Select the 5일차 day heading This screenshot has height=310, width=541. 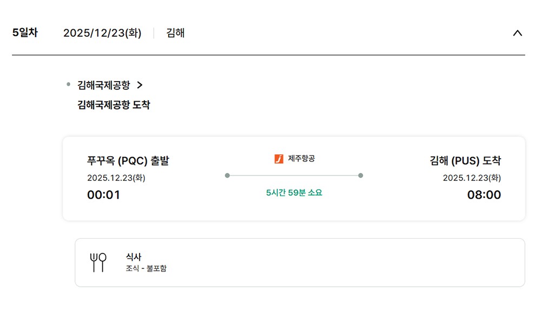pos(25,32)
